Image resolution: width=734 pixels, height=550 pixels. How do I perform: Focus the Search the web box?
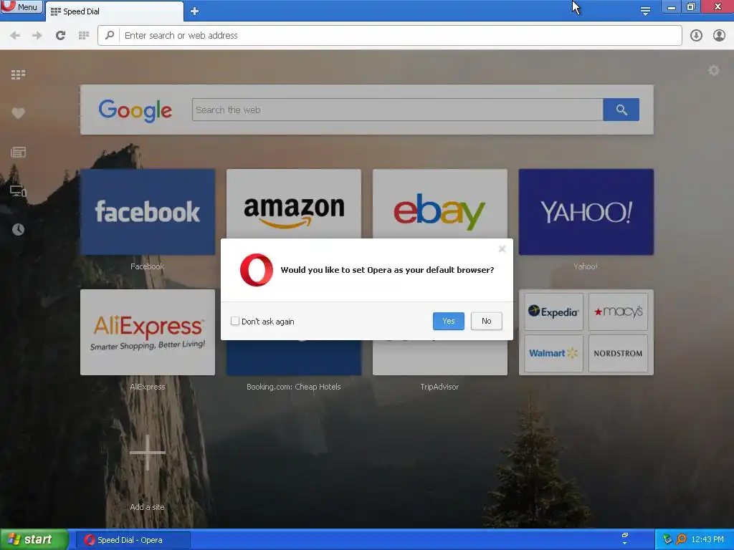397,110
